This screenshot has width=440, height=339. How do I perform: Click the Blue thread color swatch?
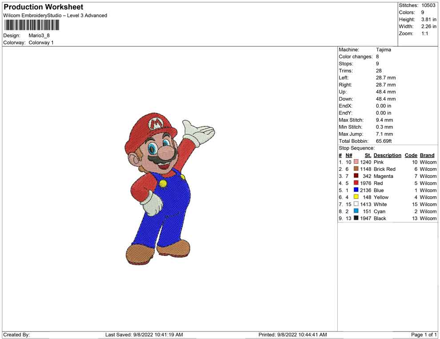[356, 190]
